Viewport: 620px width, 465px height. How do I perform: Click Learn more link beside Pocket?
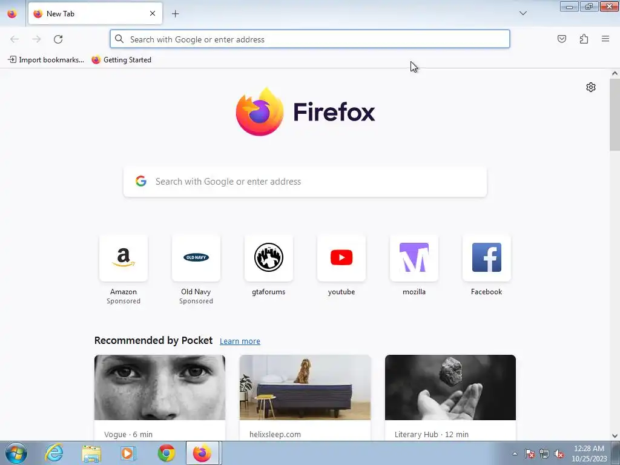pos(240,341)
